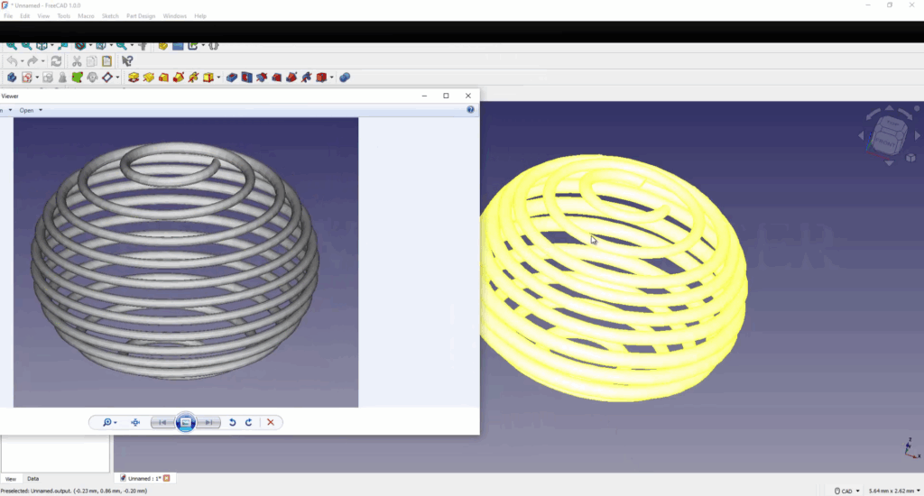924x496 pixels.
Task: Start slideshow with center Viewer button
Action: click(185, 422)
